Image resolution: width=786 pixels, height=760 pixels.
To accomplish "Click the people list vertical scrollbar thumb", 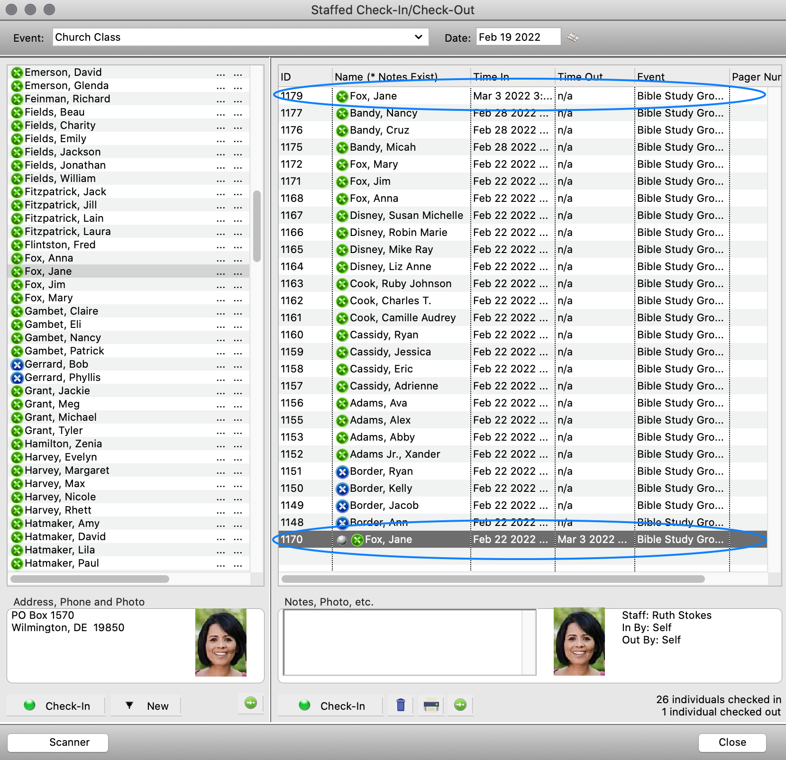I will [257, 226].
